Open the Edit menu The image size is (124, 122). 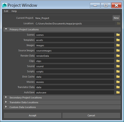6,11
